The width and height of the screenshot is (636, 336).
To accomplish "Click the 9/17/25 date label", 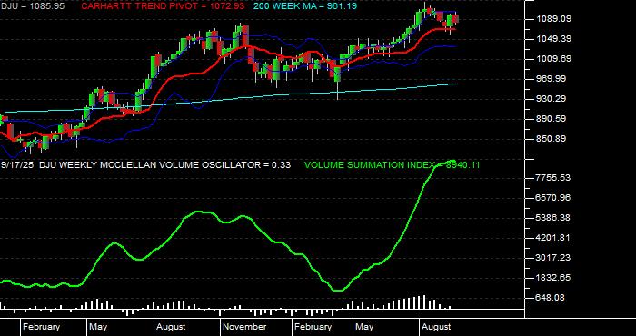I will (17, 165).
